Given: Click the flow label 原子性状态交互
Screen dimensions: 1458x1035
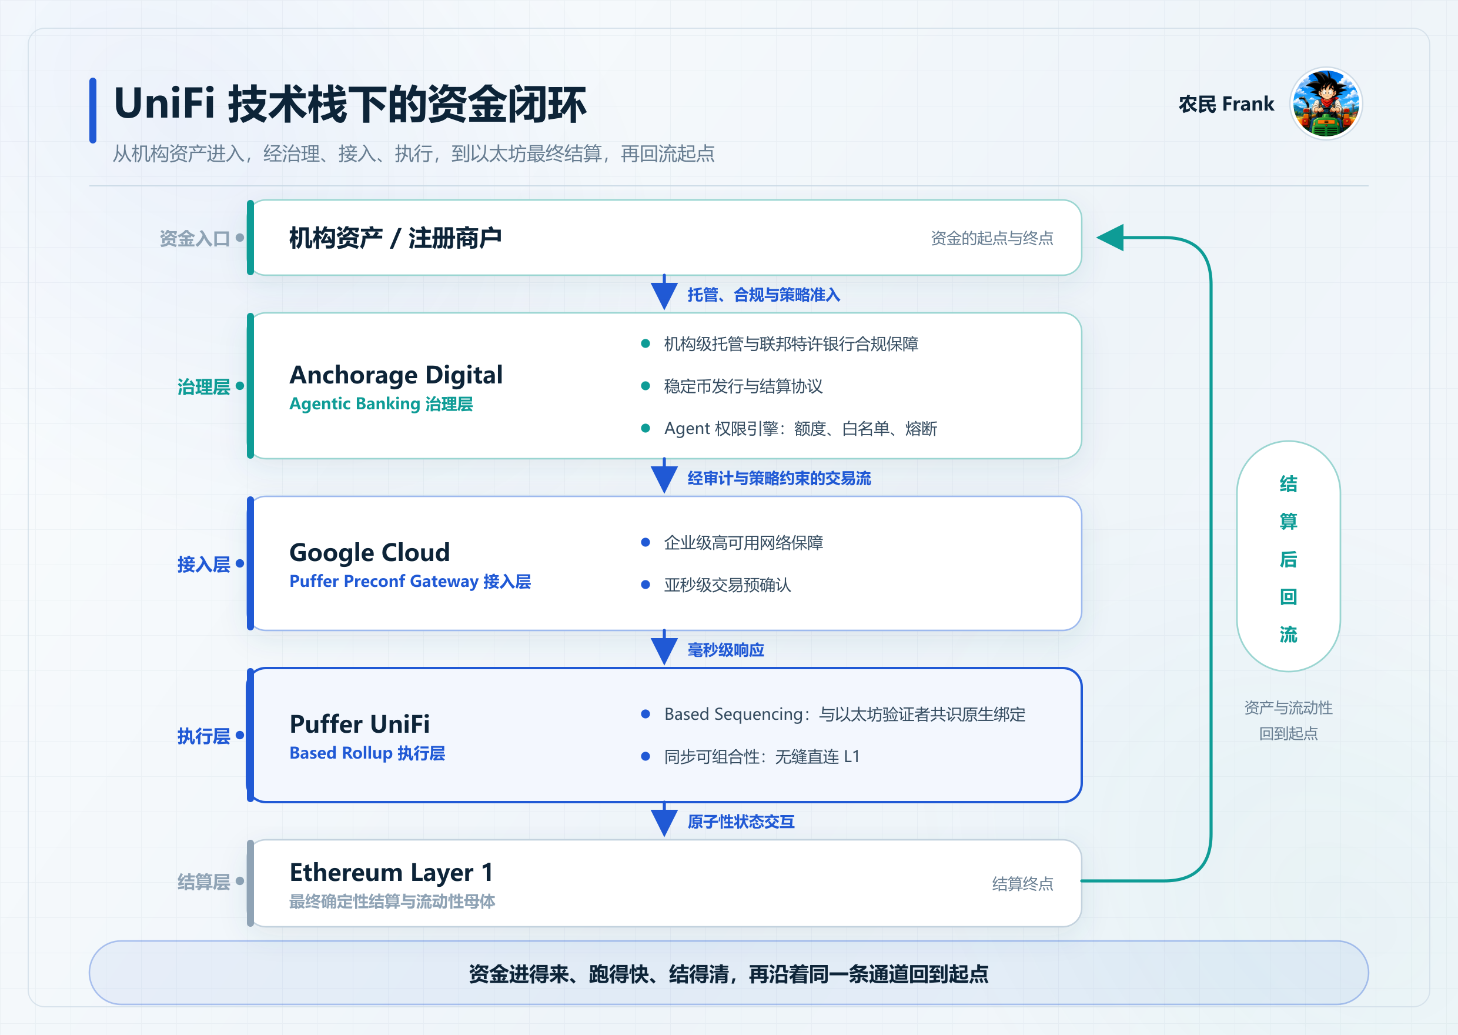Looking at the screenshot, I should (x=741, y=822).
